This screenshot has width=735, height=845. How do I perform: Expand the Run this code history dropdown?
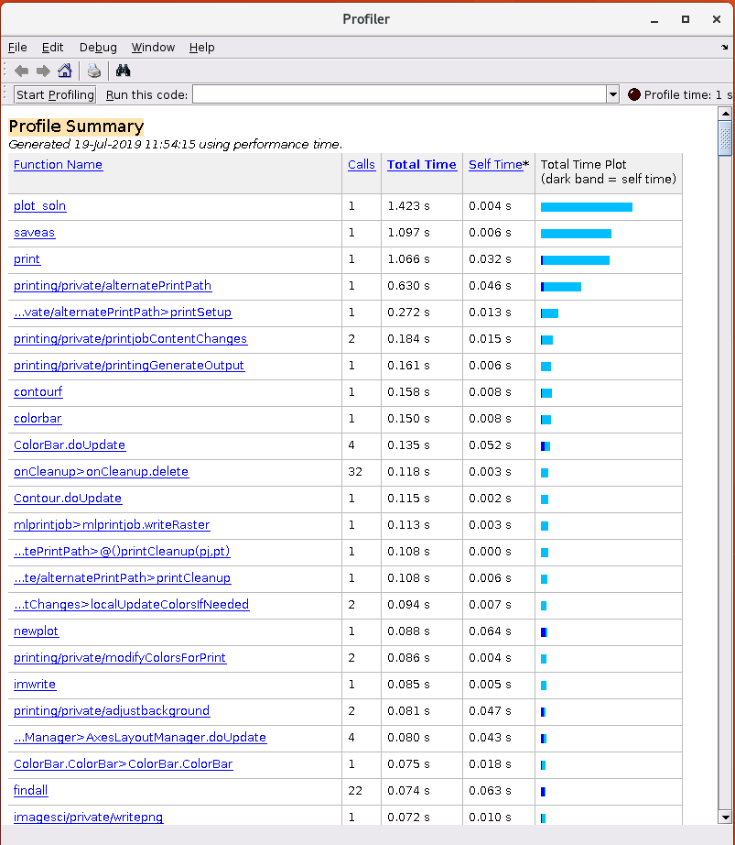613,94
